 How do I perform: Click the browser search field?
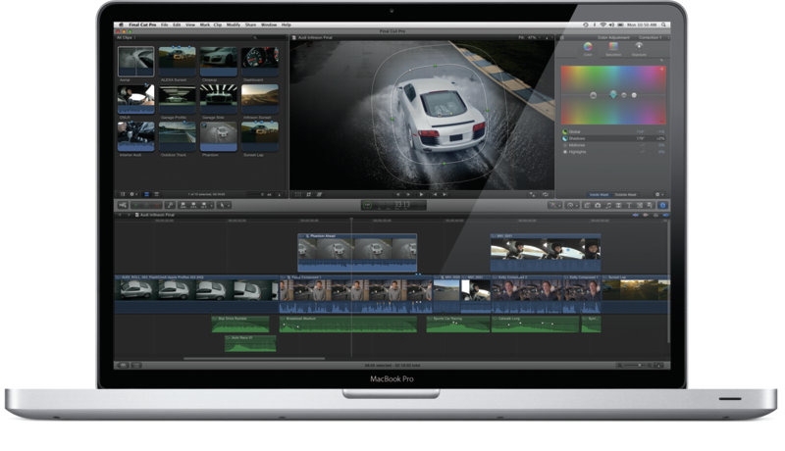click(268, 37)
